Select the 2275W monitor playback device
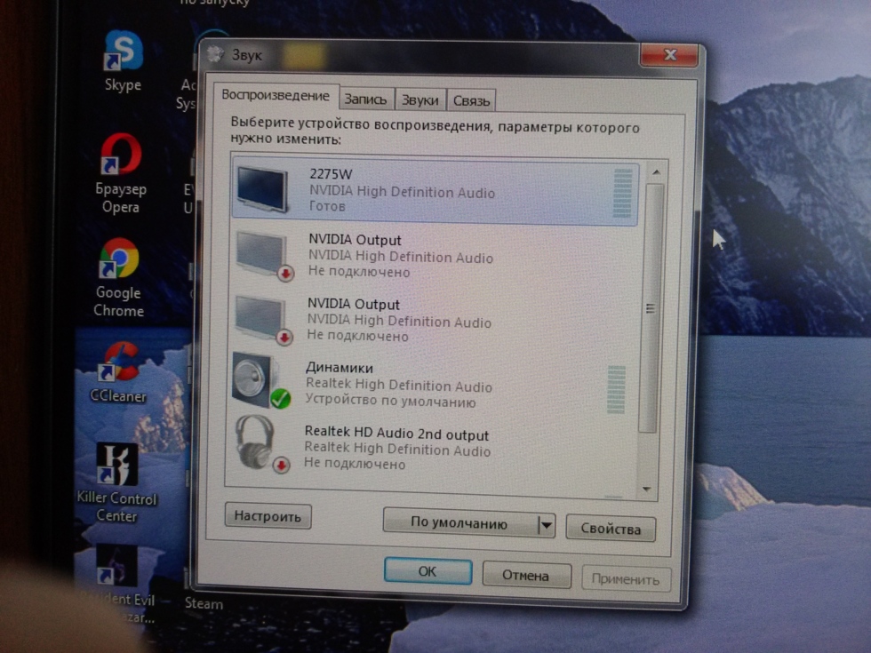 [434, 189]
